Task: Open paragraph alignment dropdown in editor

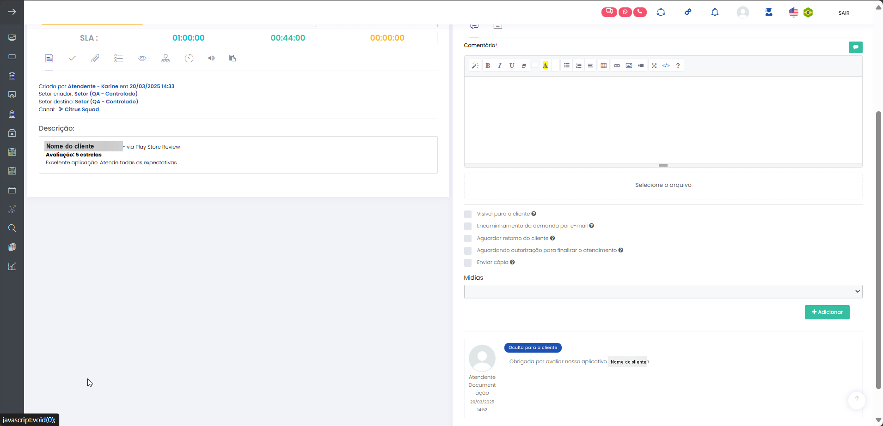Action: [590, 66]
